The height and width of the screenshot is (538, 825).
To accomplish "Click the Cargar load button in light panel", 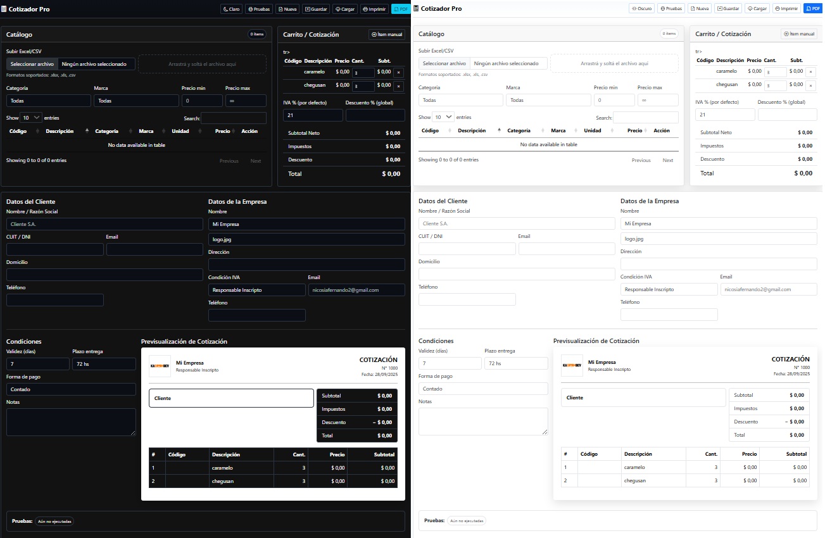I will click(758, 9).
